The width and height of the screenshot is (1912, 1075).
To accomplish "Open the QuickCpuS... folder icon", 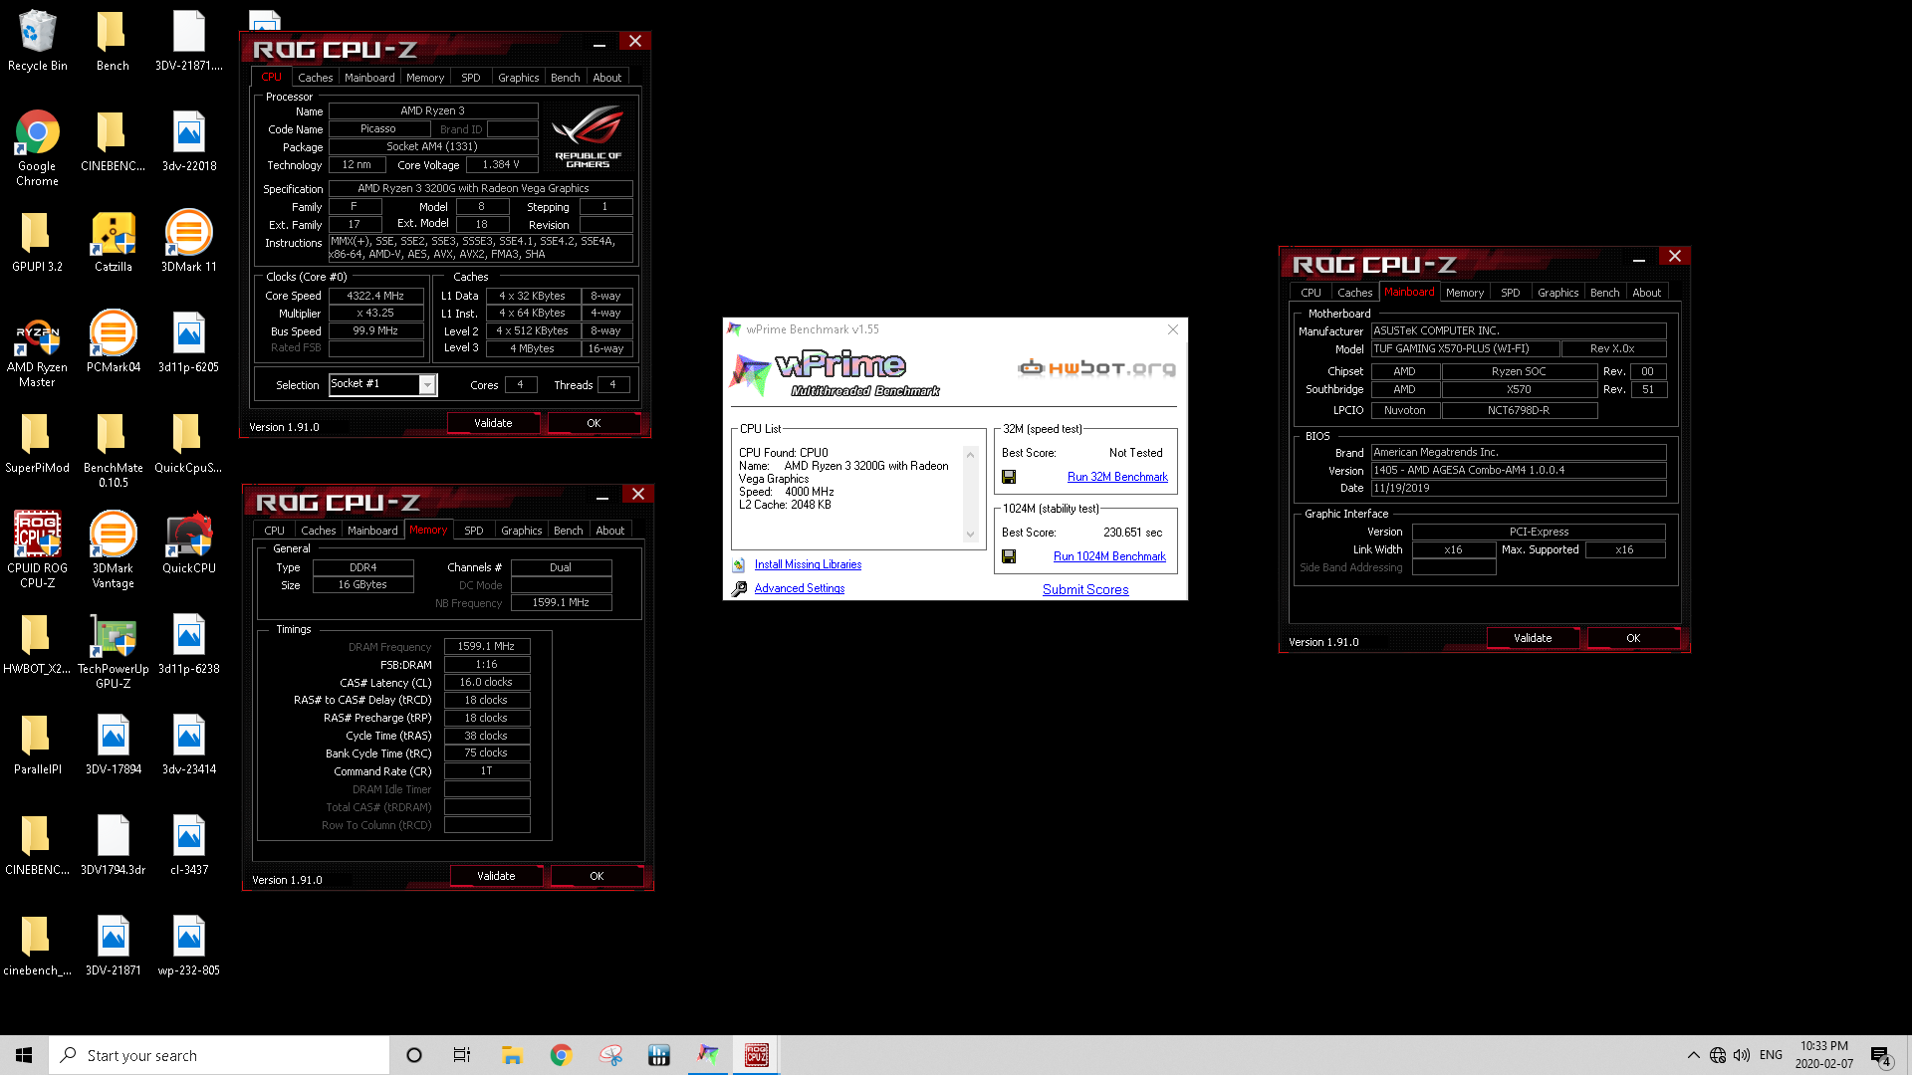I will click(x=188, y=443).
